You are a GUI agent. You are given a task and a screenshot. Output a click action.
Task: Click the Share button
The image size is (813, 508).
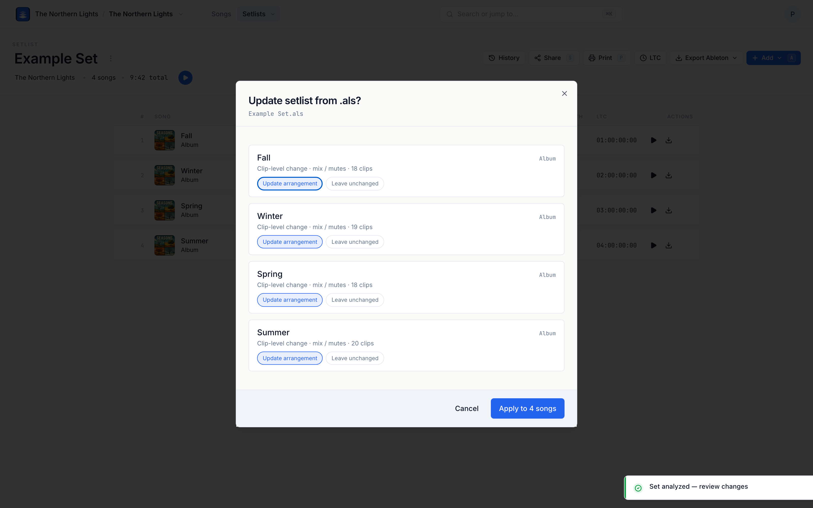554,58
